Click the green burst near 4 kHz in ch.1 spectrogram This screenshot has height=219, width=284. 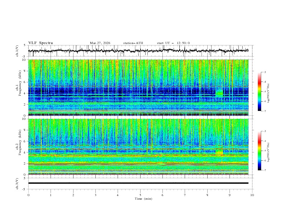point(219,93)
